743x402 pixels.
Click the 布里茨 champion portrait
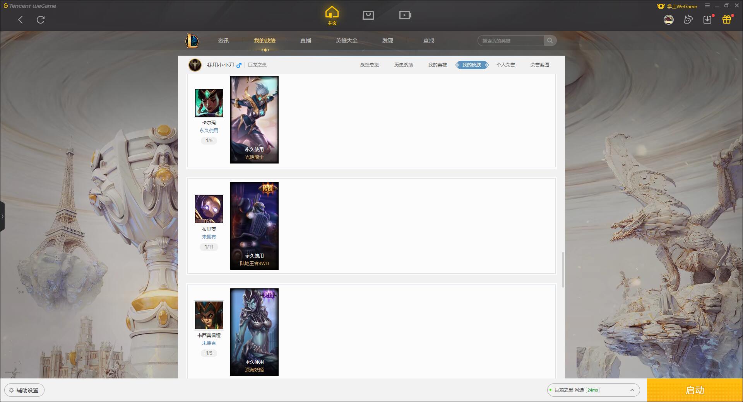pos(209,209)
